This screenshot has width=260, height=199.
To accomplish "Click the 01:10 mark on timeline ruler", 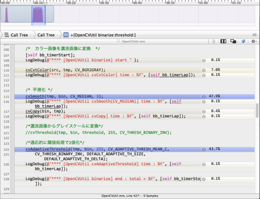I will [x=237, y=3].
